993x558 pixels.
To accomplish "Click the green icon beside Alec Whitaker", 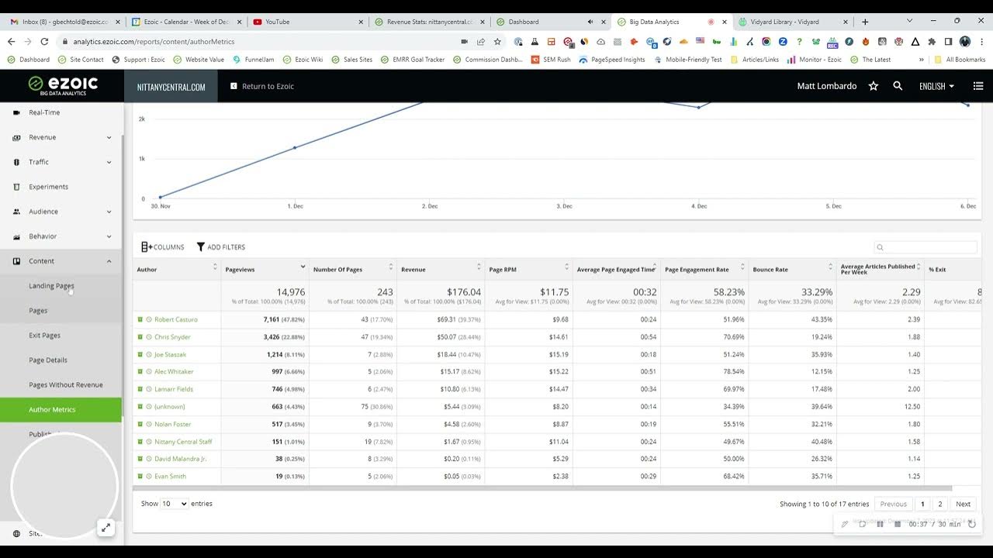I will pos(140,372).
